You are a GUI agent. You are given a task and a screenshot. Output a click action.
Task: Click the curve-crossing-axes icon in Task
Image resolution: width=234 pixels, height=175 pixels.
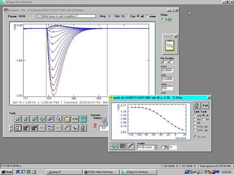(x=50, y=119)
